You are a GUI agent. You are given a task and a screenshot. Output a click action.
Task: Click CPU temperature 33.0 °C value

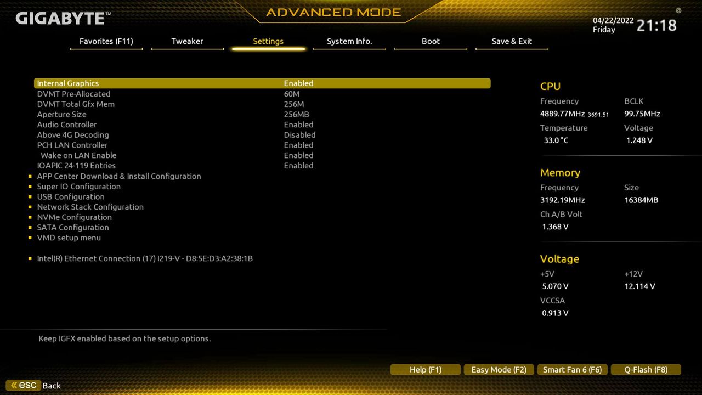[556, 140]
